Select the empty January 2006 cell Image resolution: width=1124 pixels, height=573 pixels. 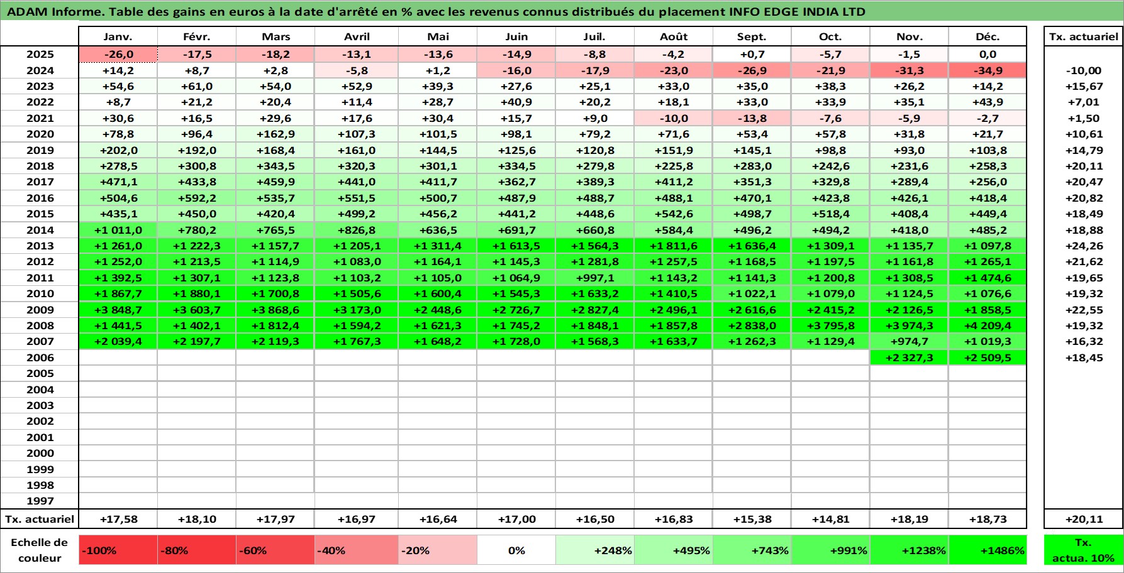[118, 357]
